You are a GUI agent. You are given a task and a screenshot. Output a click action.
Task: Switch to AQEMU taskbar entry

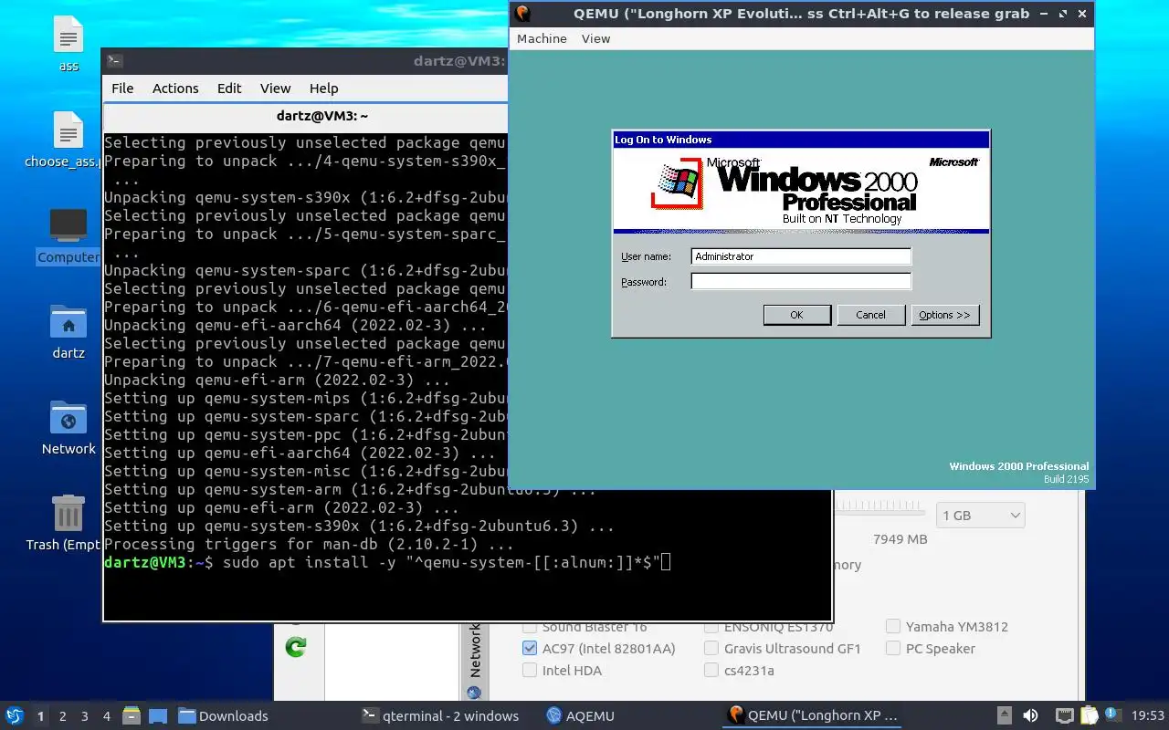(x=580, y=715)
